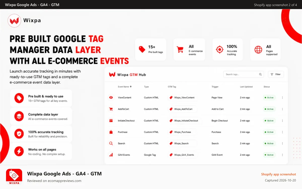
Task: Click the card icon in InitiateCheckout row
Action: pyautogui.click(x=111, y=121)
